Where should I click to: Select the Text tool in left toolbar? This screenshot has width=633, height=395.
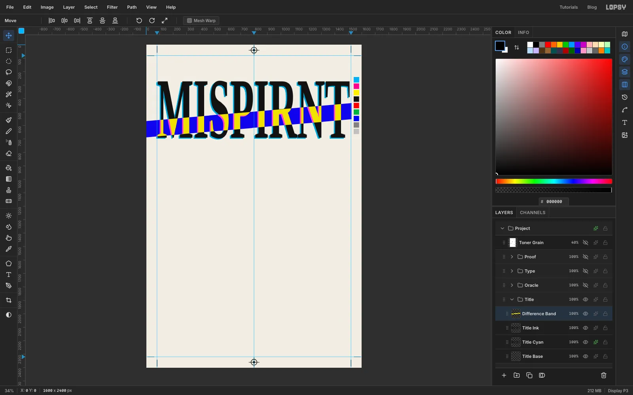[x=9, y=275]
